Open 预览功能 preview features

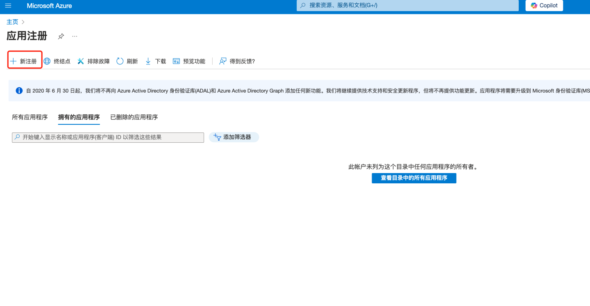(189, 61)
